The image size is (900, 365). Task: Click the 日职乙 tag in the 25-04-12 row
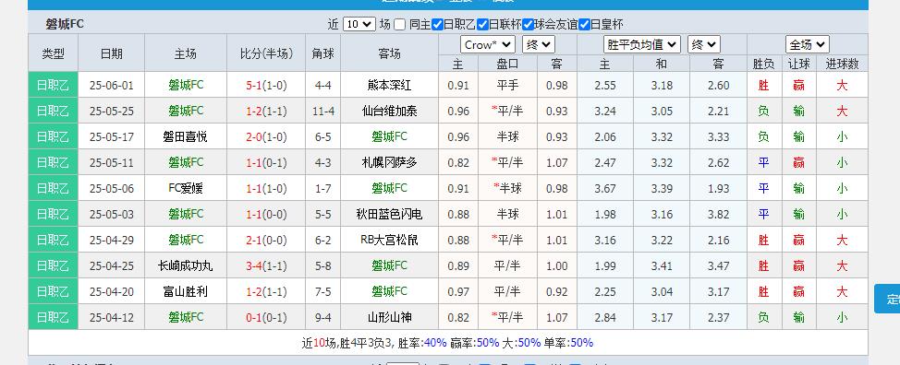[x=53, y=317]
